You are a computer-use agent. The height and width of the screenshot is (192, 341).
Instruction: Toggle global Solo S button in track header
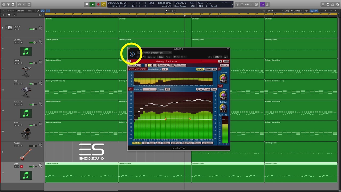[14, 15]
